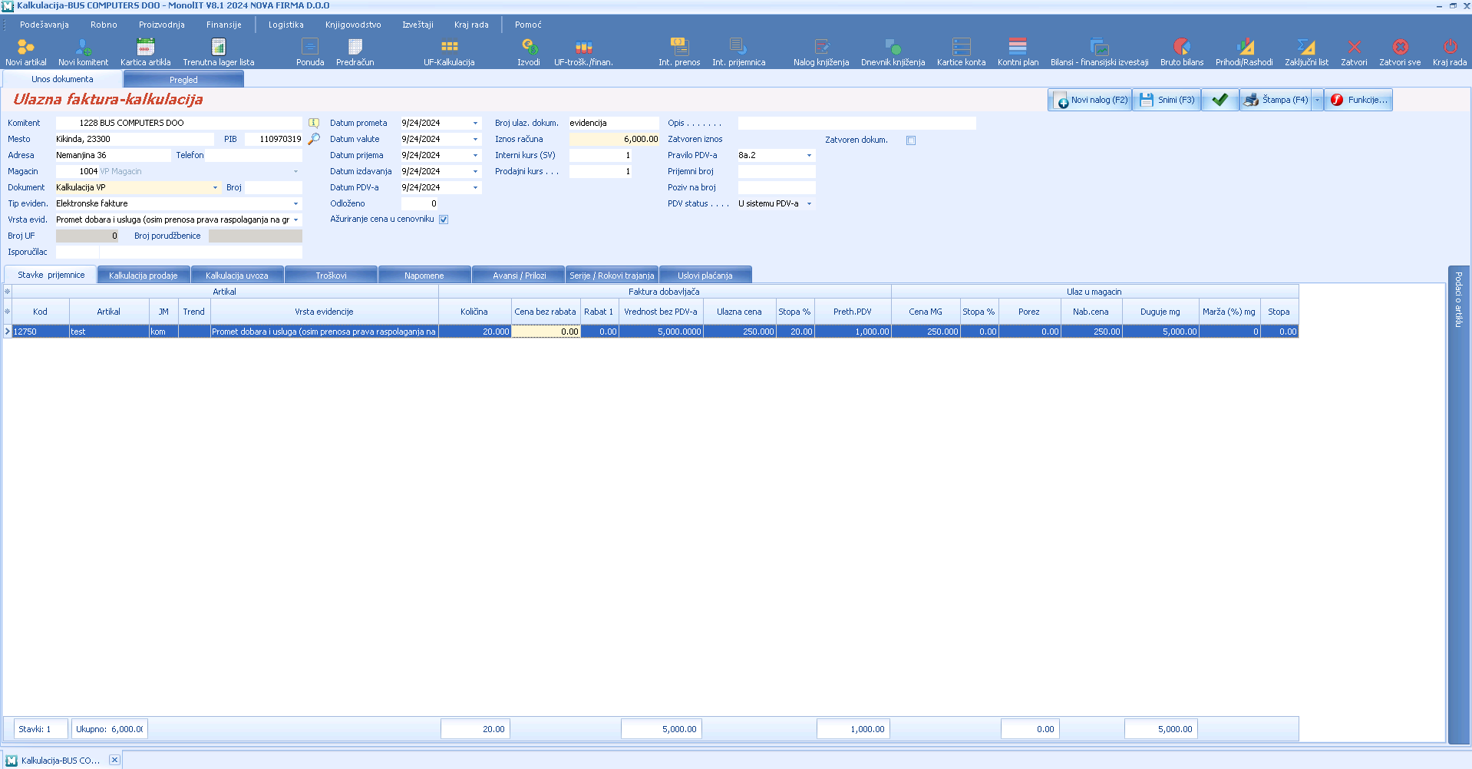Open Ponuda toolbar icon
Screen dimensions: 1472x769
[x=310, y=52]
